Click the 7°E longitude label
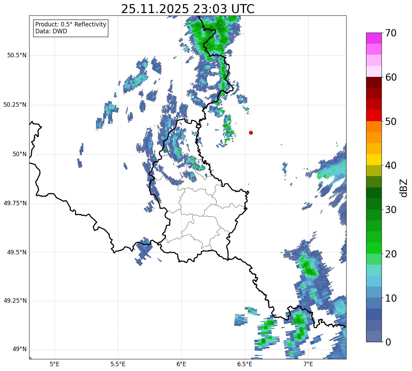 pos(308,364)
